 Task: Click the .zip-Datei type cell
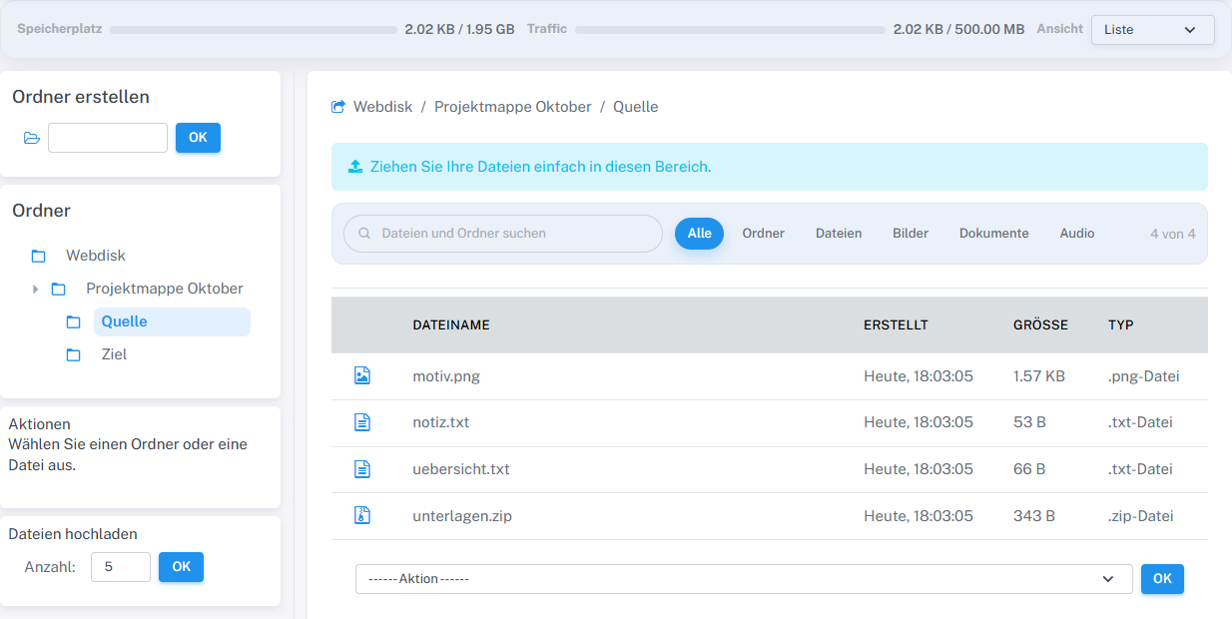tap(1141, 516)
